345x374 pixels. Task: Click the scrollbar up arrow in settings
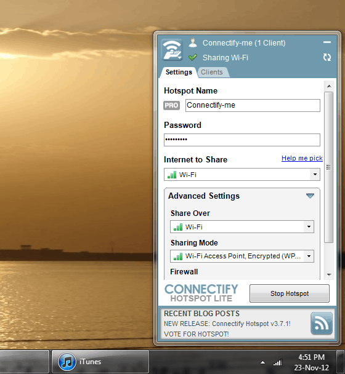click(329, 86)
